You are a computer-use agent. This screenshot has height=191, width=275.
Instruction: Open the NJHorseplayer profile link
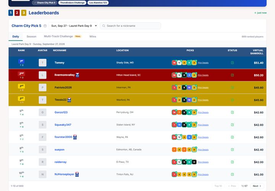(x=65, y=174)
